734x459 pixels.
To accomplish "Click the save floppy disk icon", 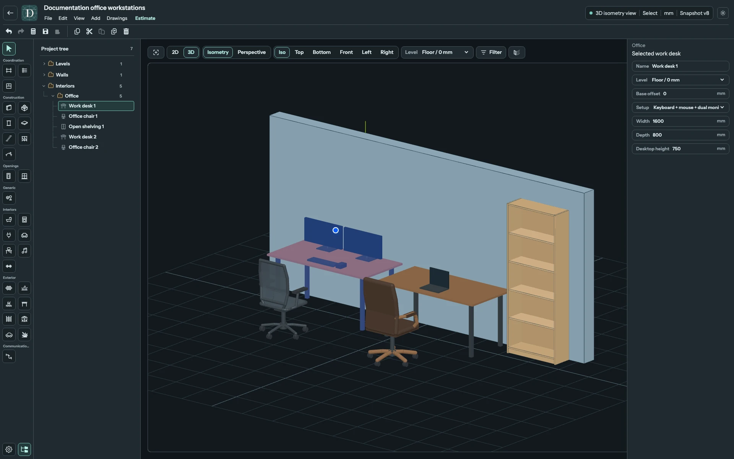I will click(x=45, y=31).
